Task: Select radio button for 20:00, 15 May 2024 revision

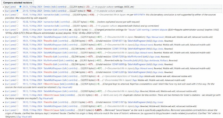Action: tap(17, 30)
